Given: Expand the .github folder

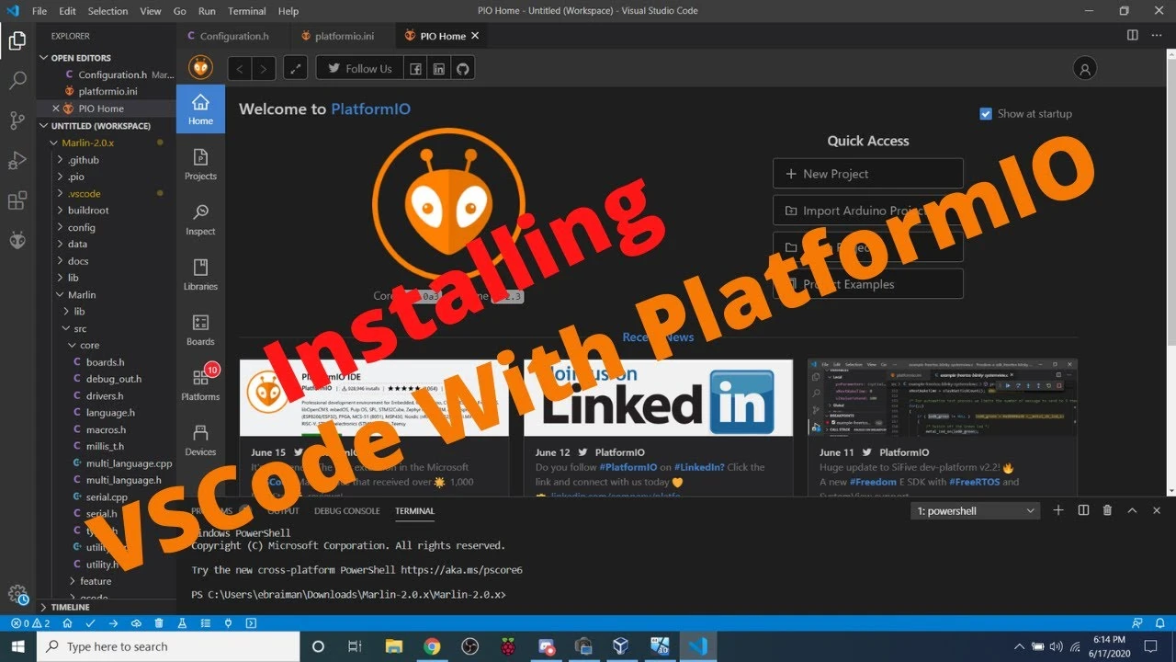Looking at the screenshot, I should 83,160.
